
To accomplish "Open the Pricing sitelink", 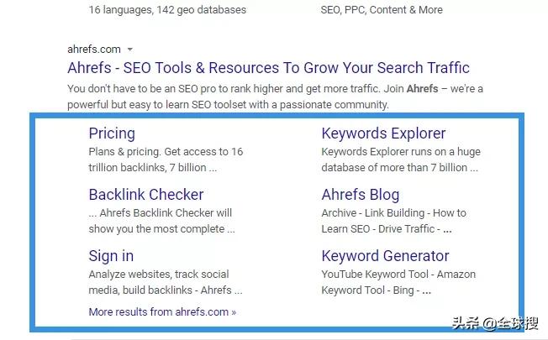I will point(112,133).
